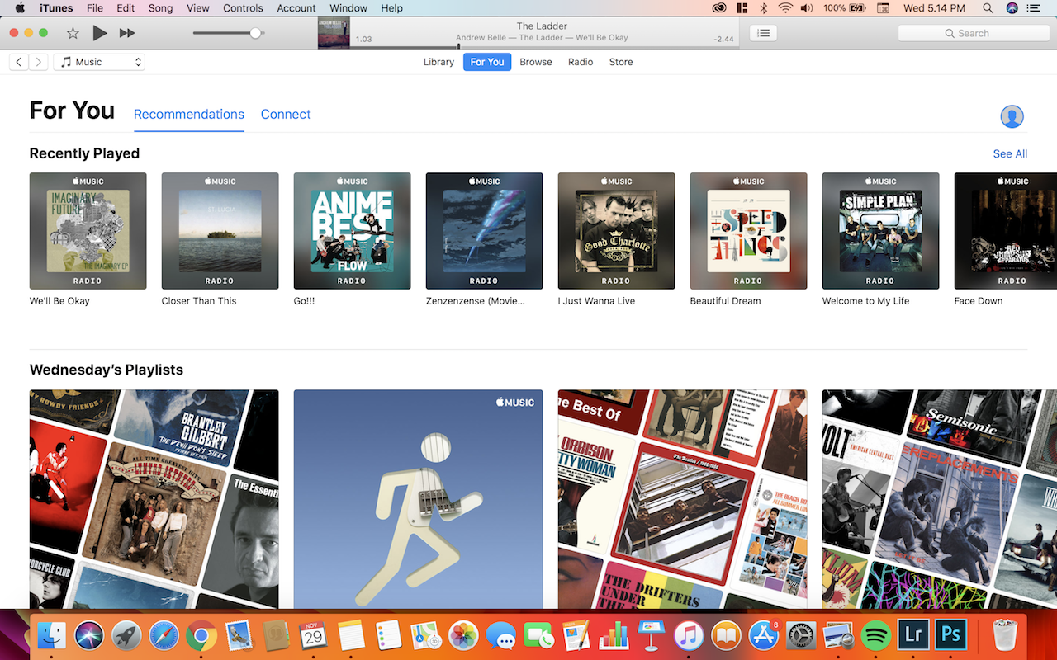Open the Controls menu
This screenshot has height=660, width=1057.
[x=243, y=8]
